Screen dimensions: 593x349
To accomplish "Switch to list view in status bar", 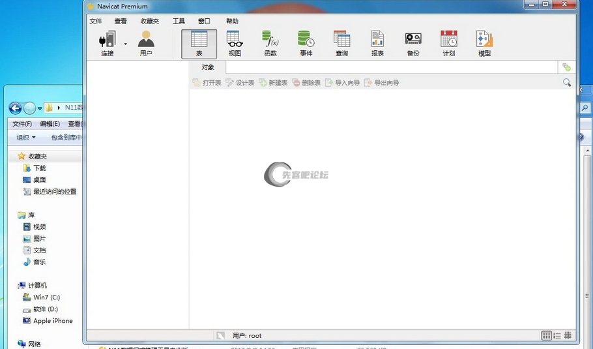I will [x=547, y=335].
